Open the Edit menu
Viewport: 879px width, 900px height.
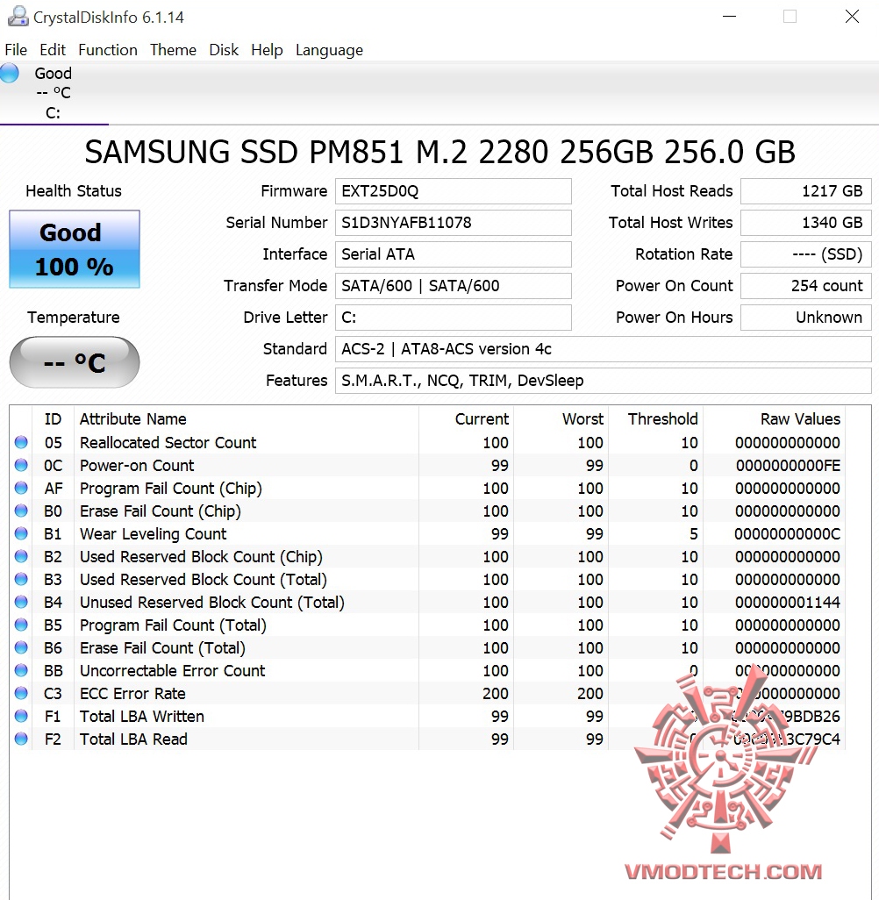pos(53,50)
